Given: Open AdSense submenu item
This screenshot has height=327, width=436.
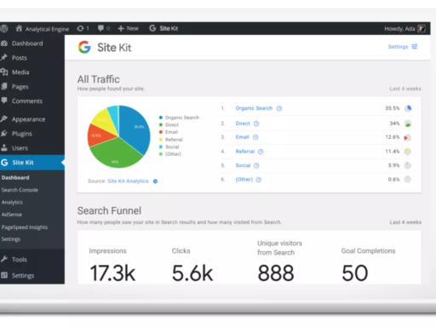Looking at the screenshot, I should tap(12, 215).
